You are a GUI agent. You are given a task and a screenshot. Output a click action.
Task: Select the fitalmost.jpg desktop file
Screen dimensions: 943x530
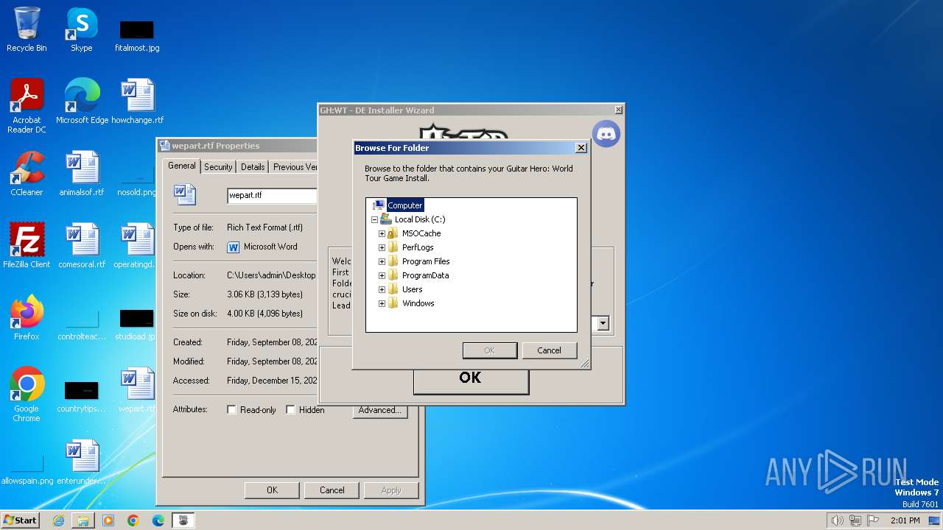tap(137, 35)
